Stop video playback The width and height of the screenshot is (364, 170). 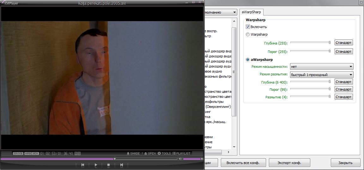tap(108, 165)
